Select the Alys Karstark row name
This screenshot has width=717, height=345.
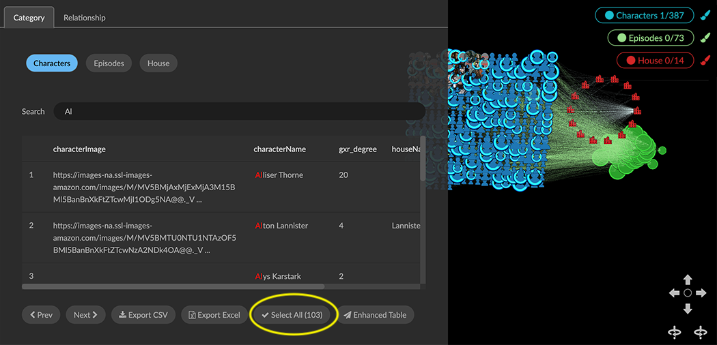tap(277, 277)
